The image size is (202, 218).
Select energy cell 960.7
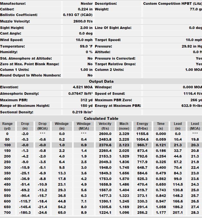[142, 145]
